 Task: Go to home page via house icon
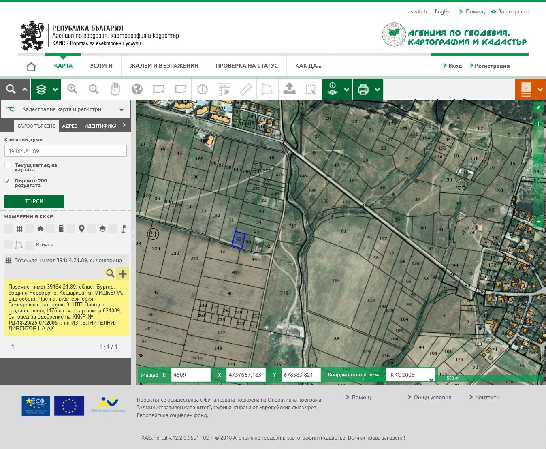(x=31, y=66)
